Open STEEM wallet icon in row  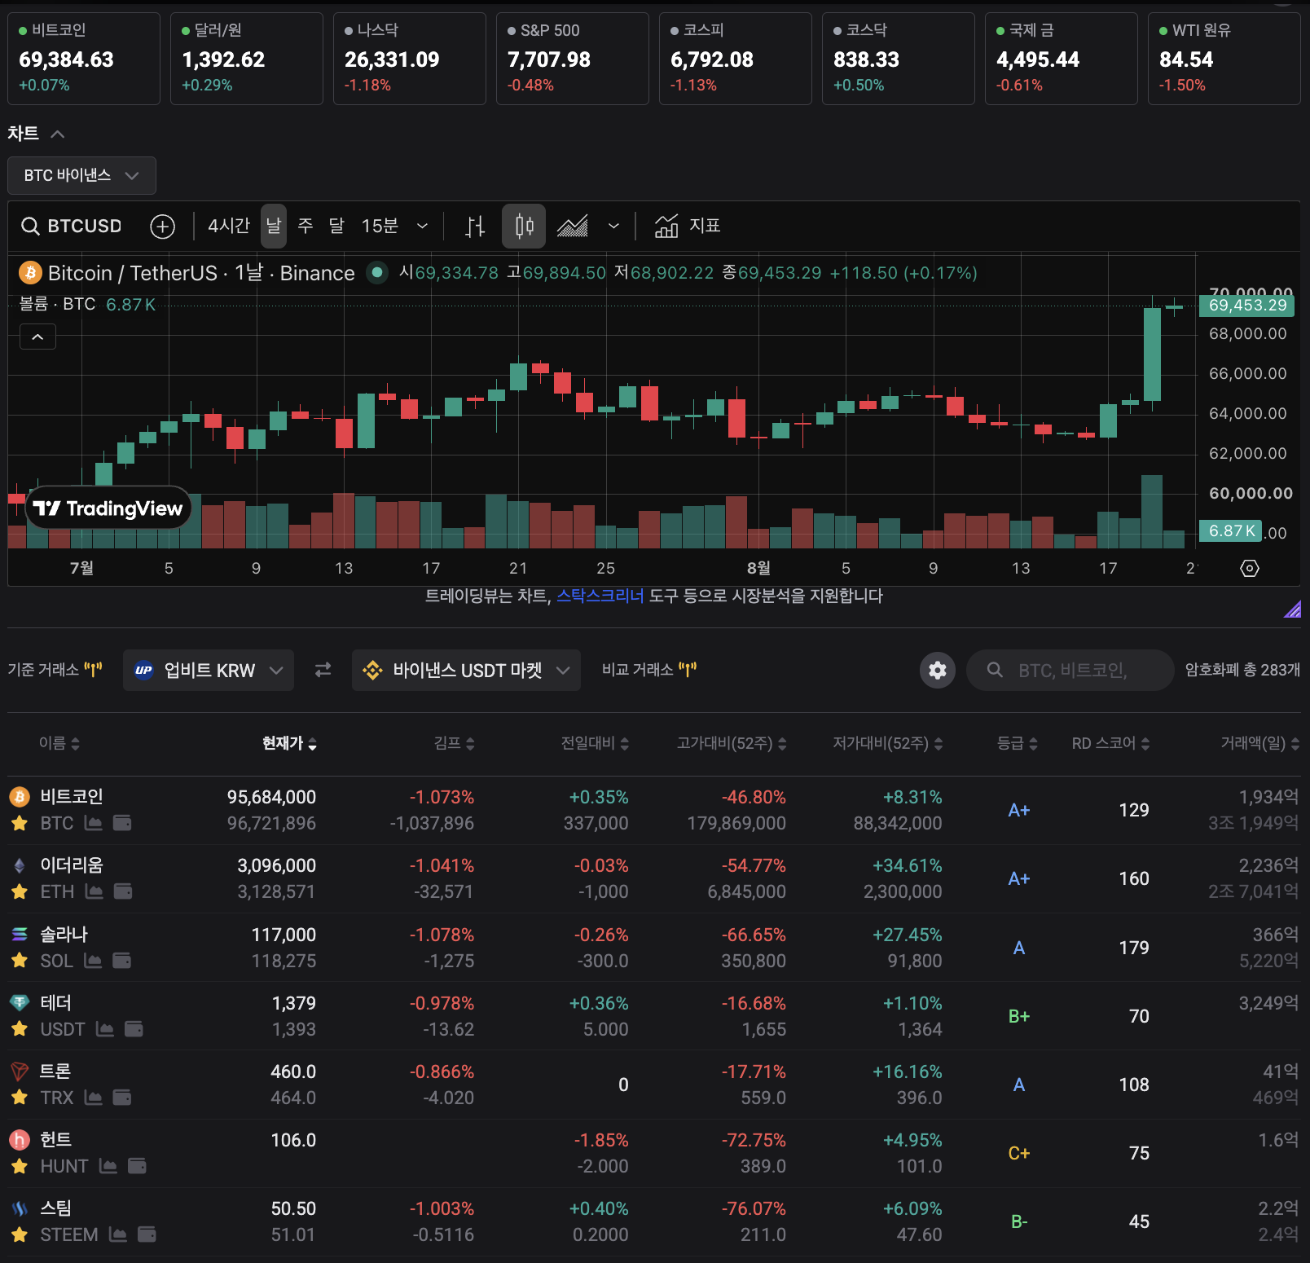147,1234
